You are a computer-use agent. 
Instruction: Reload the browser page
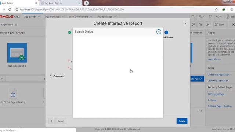click(x=10, y=10)
